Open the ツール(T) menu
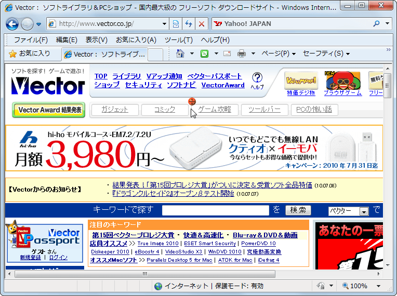Screen dimensions: 397x296 coord(179,39)
